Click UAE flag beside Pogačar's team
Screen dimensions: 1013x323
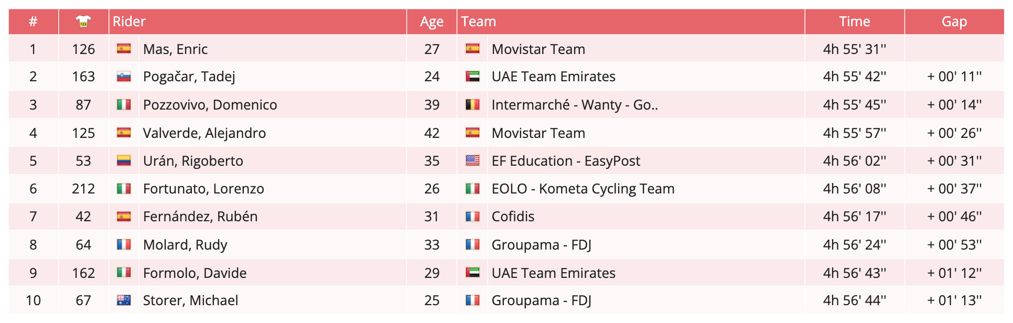(x=472, y=77)
